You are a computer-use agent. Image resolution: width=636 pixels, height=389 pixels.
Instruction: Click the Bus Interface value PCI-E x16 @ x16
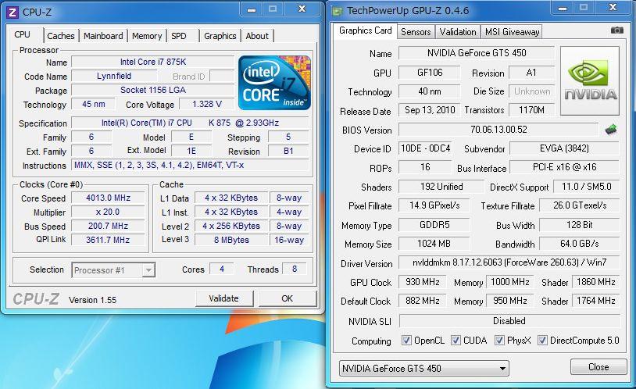tap(564, 167)
